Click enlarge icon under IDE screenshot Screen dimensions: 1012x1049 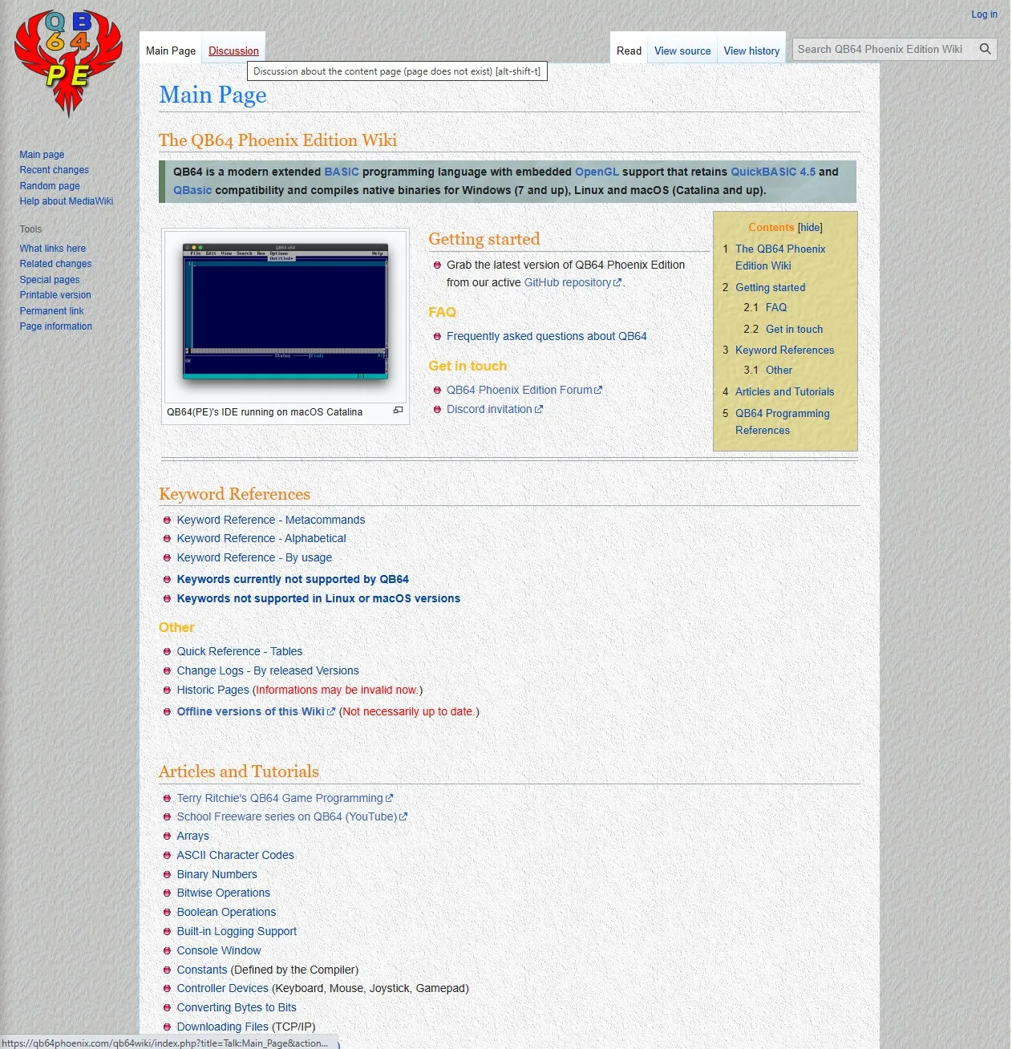(x=398, y=410)
